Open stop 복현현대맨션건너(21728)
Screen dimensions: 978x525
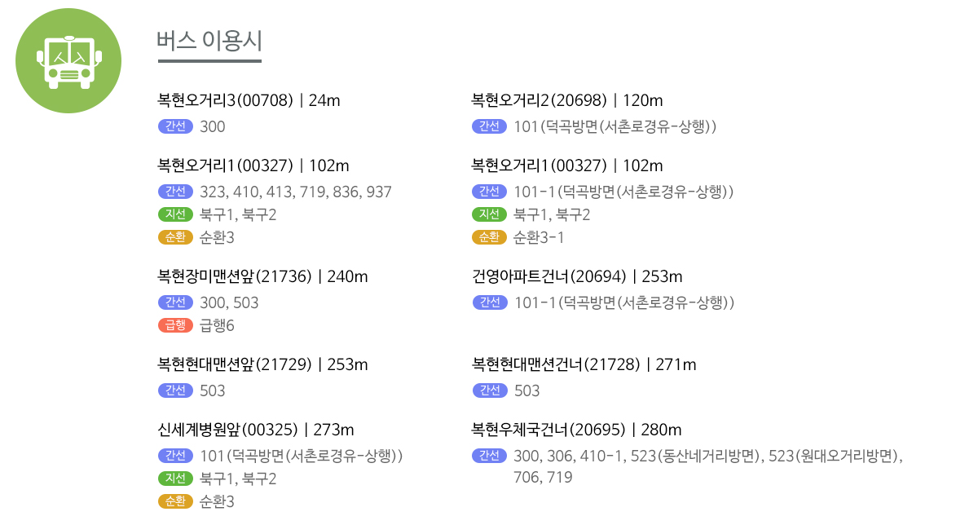(x=584, y=365)
